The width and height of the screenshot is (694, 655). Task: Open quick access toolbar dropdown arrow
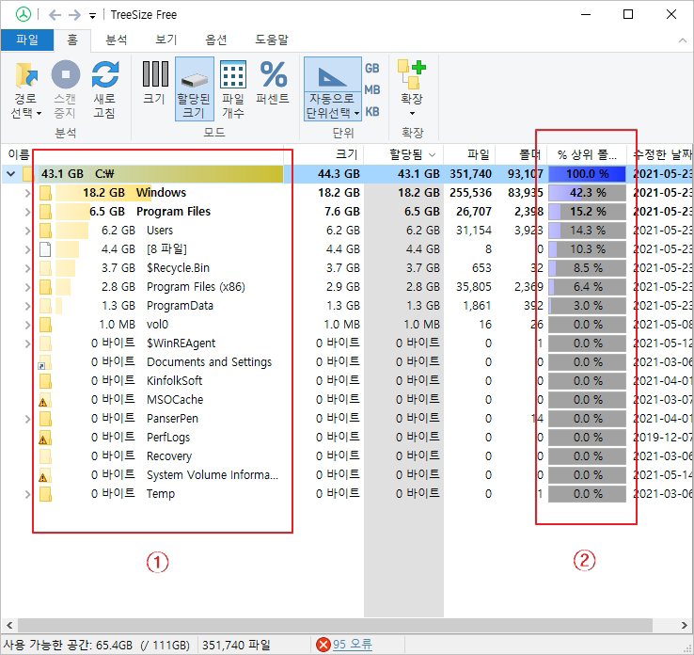point(92,16)
